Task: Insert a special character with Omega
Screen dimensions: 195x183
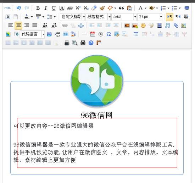Action: [x=108, y=34]
